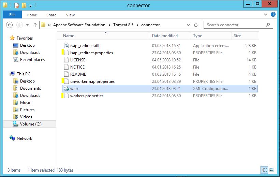Click the Tomcat 8.5 breadcrumb
Image resolution: width=280 pixels, height=177 pixels.
click(x=123, y=25)
